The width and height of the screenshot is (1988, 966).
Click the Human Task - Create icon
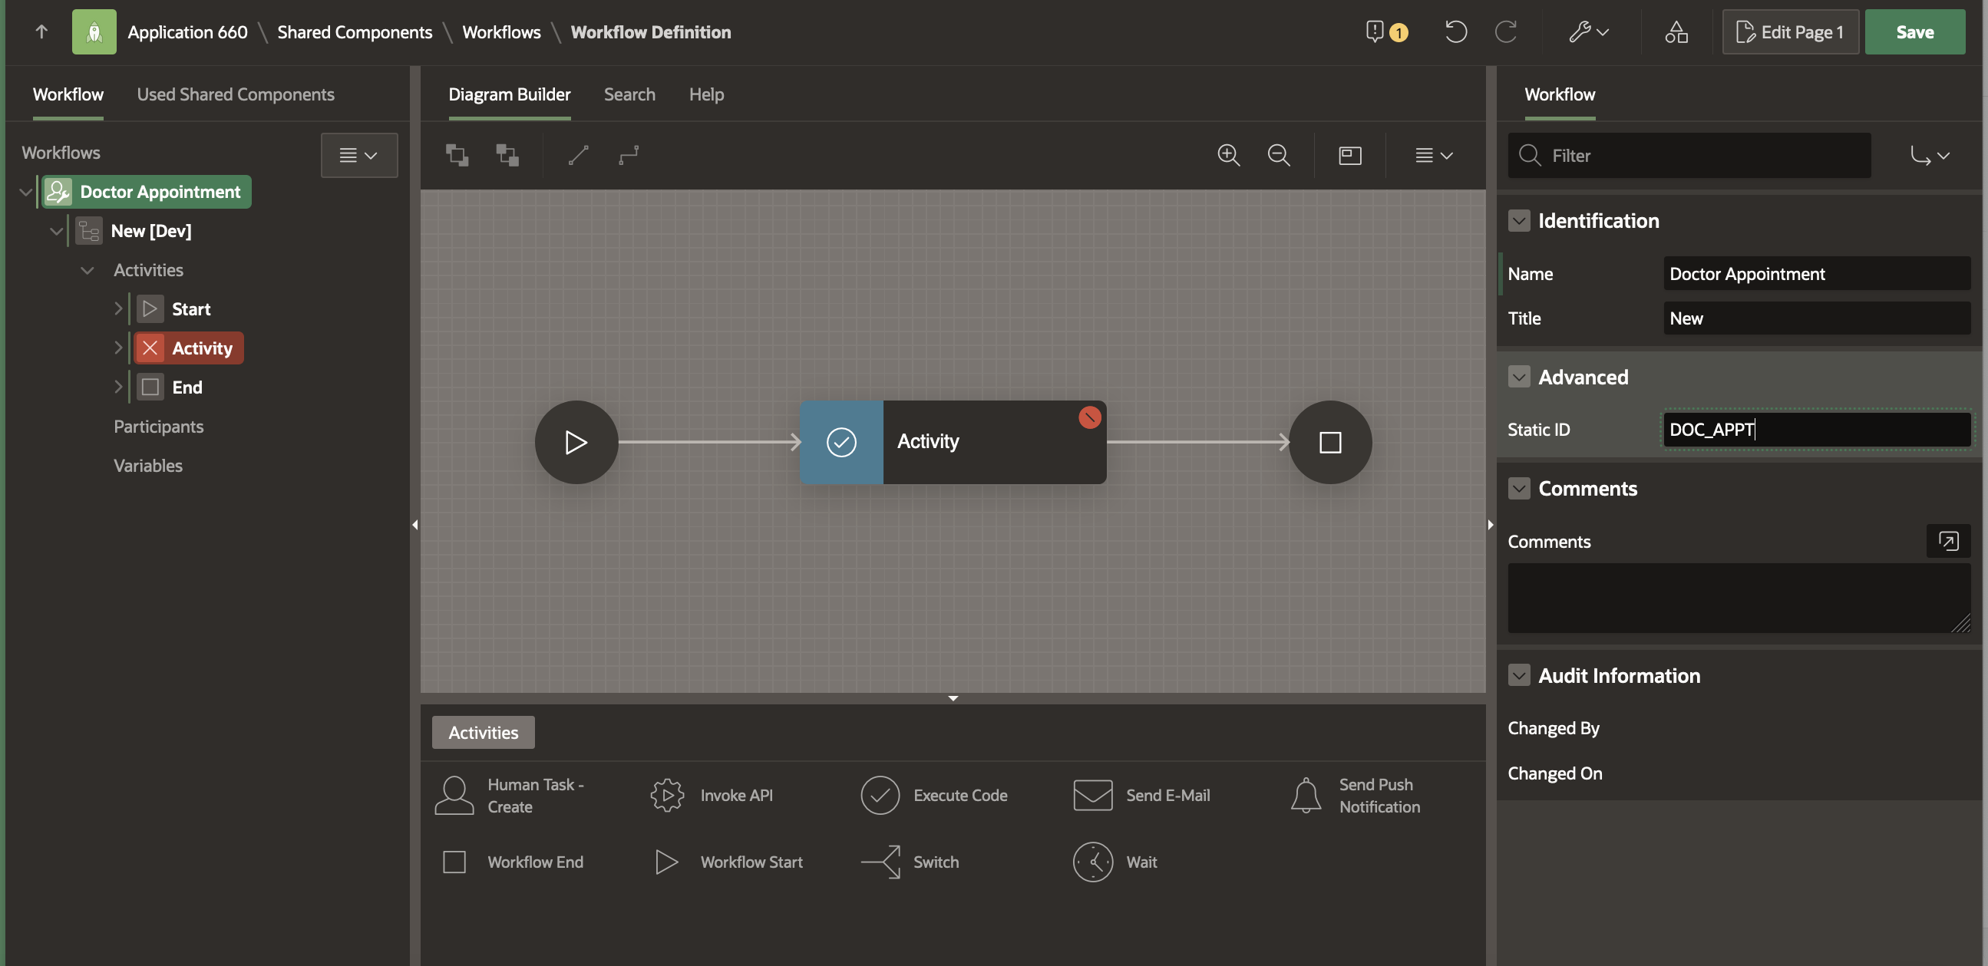coord(454,796)
